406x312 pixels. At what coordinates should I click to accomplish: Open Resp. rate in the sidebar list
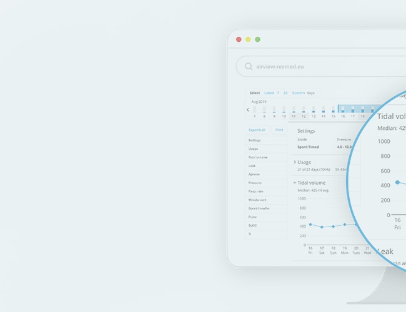point(266,192)
